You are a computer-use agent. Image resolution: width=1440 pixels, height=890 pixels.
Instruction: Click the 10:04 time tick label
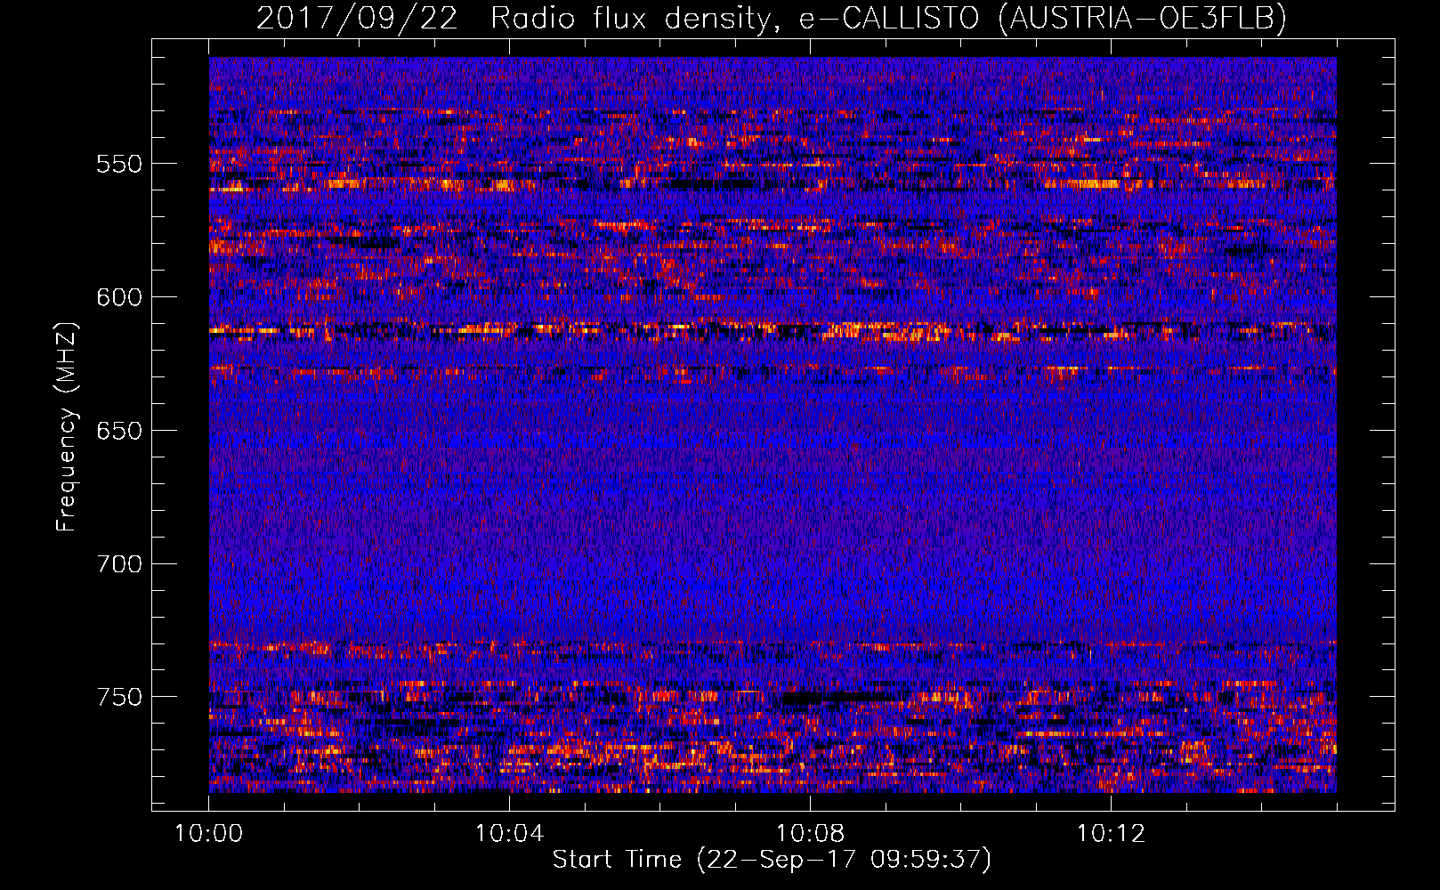click(x=510, y=833)
